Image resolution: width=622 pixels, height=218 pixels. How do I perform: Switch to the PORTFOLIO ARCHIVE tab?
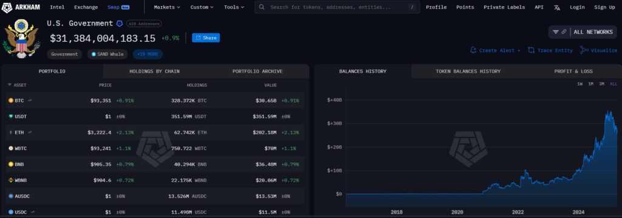(258, 71)
